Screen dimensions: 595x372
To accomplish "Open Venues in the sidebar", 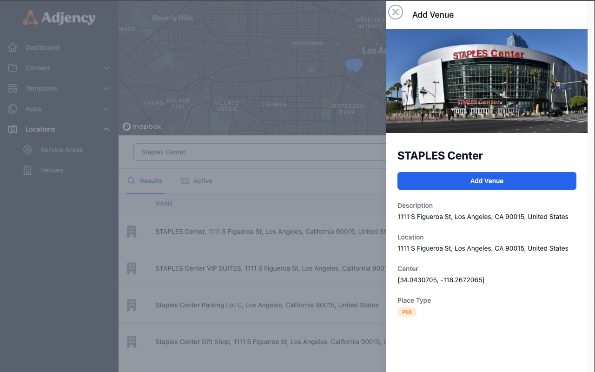I will click(x=52, y=170).
